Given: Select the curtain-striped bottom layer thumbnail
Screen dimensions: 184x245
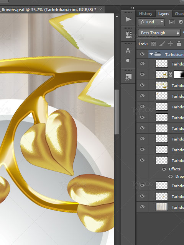Looking at the screenshot, I should [x=162, y=207].
